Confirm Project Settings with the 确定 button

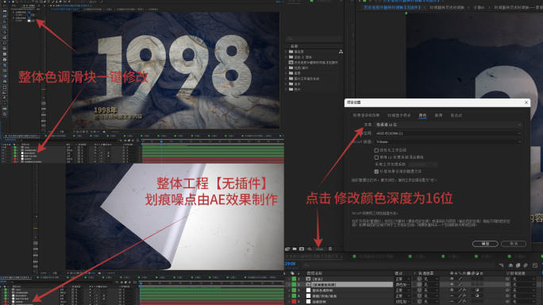coord(485,244)
